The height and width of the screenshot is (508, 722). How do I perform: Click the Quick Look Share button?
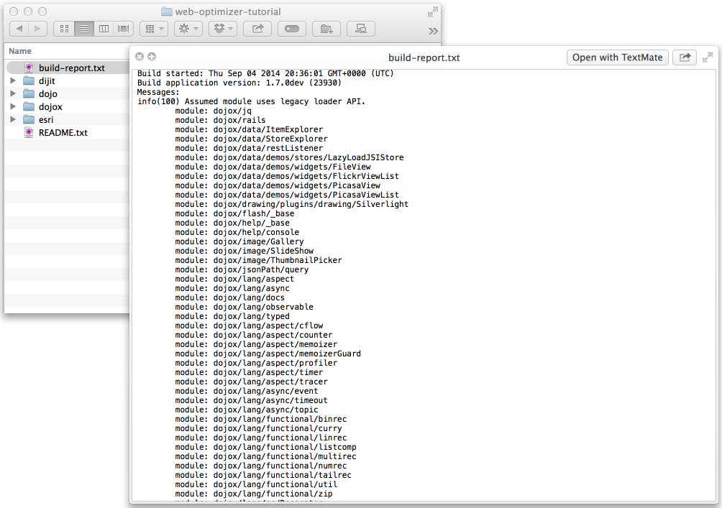pyautogui.click(x=685, y=57)
